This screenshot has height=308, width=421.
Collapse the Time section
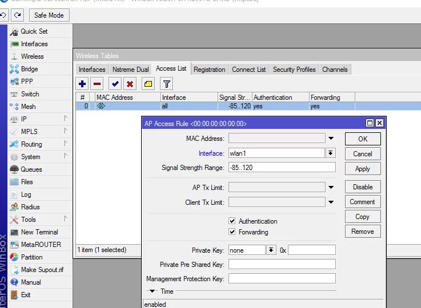click(x=153, y=291)
